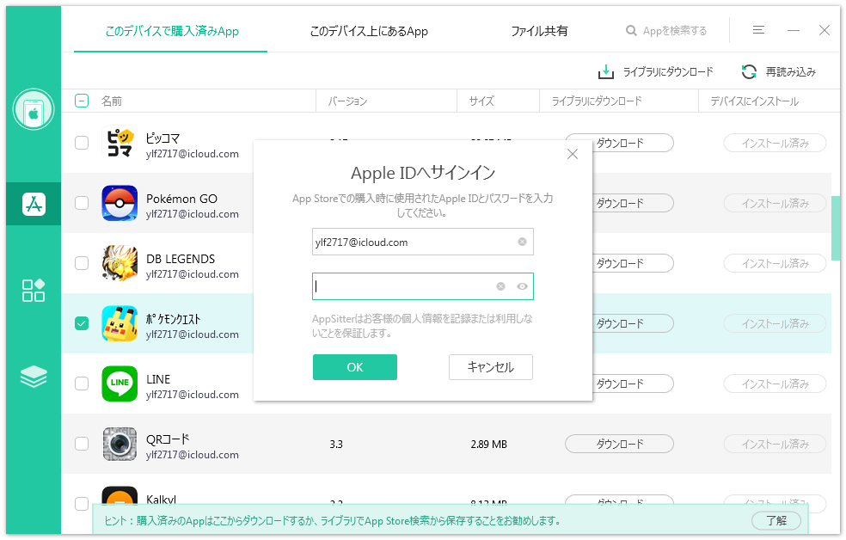Click OK to sign in
846x540 pixels.
coord(355,367)
